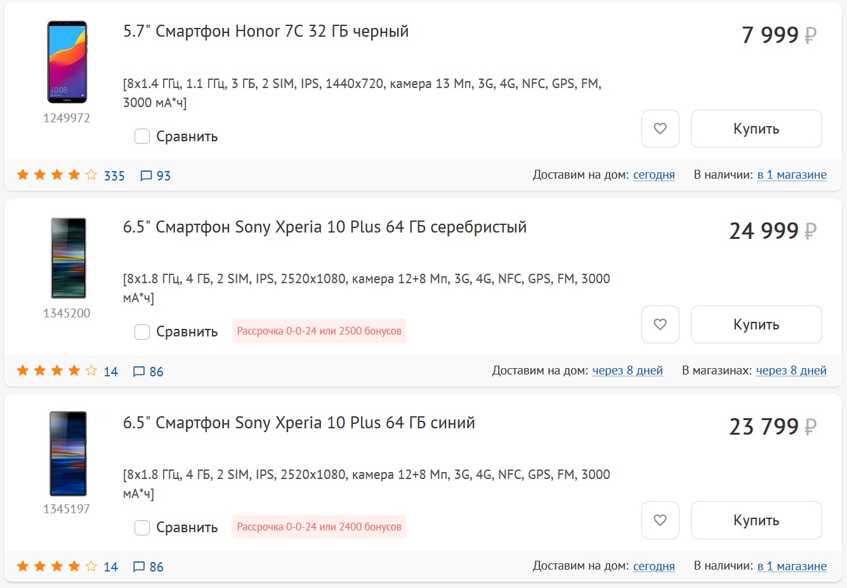Enable Сравнить checkbox for Honor 7C
Image resolution: width=847 pixels, height=588 pixels.
[x=142, y=136]
